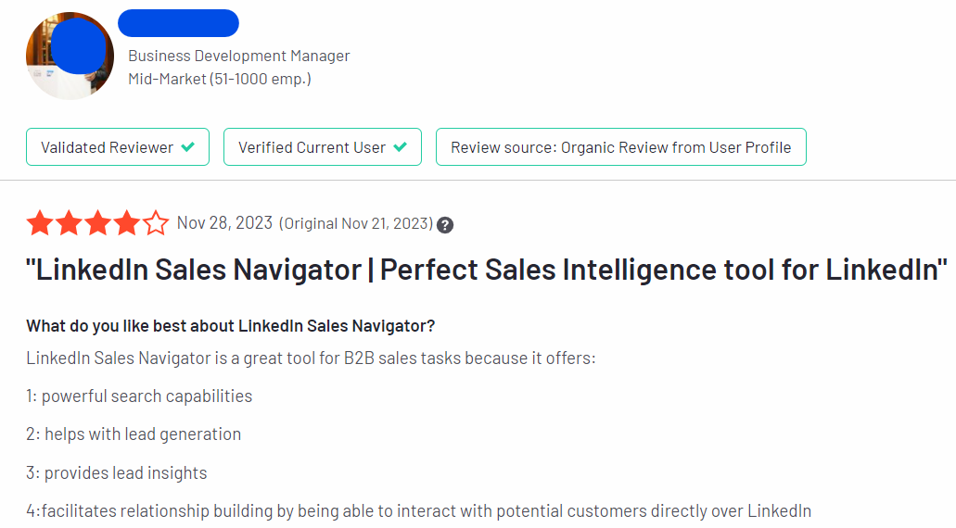The image size is (956, 528).
Task: Click the Validated Reviewer badge
Action: (118, 147)
